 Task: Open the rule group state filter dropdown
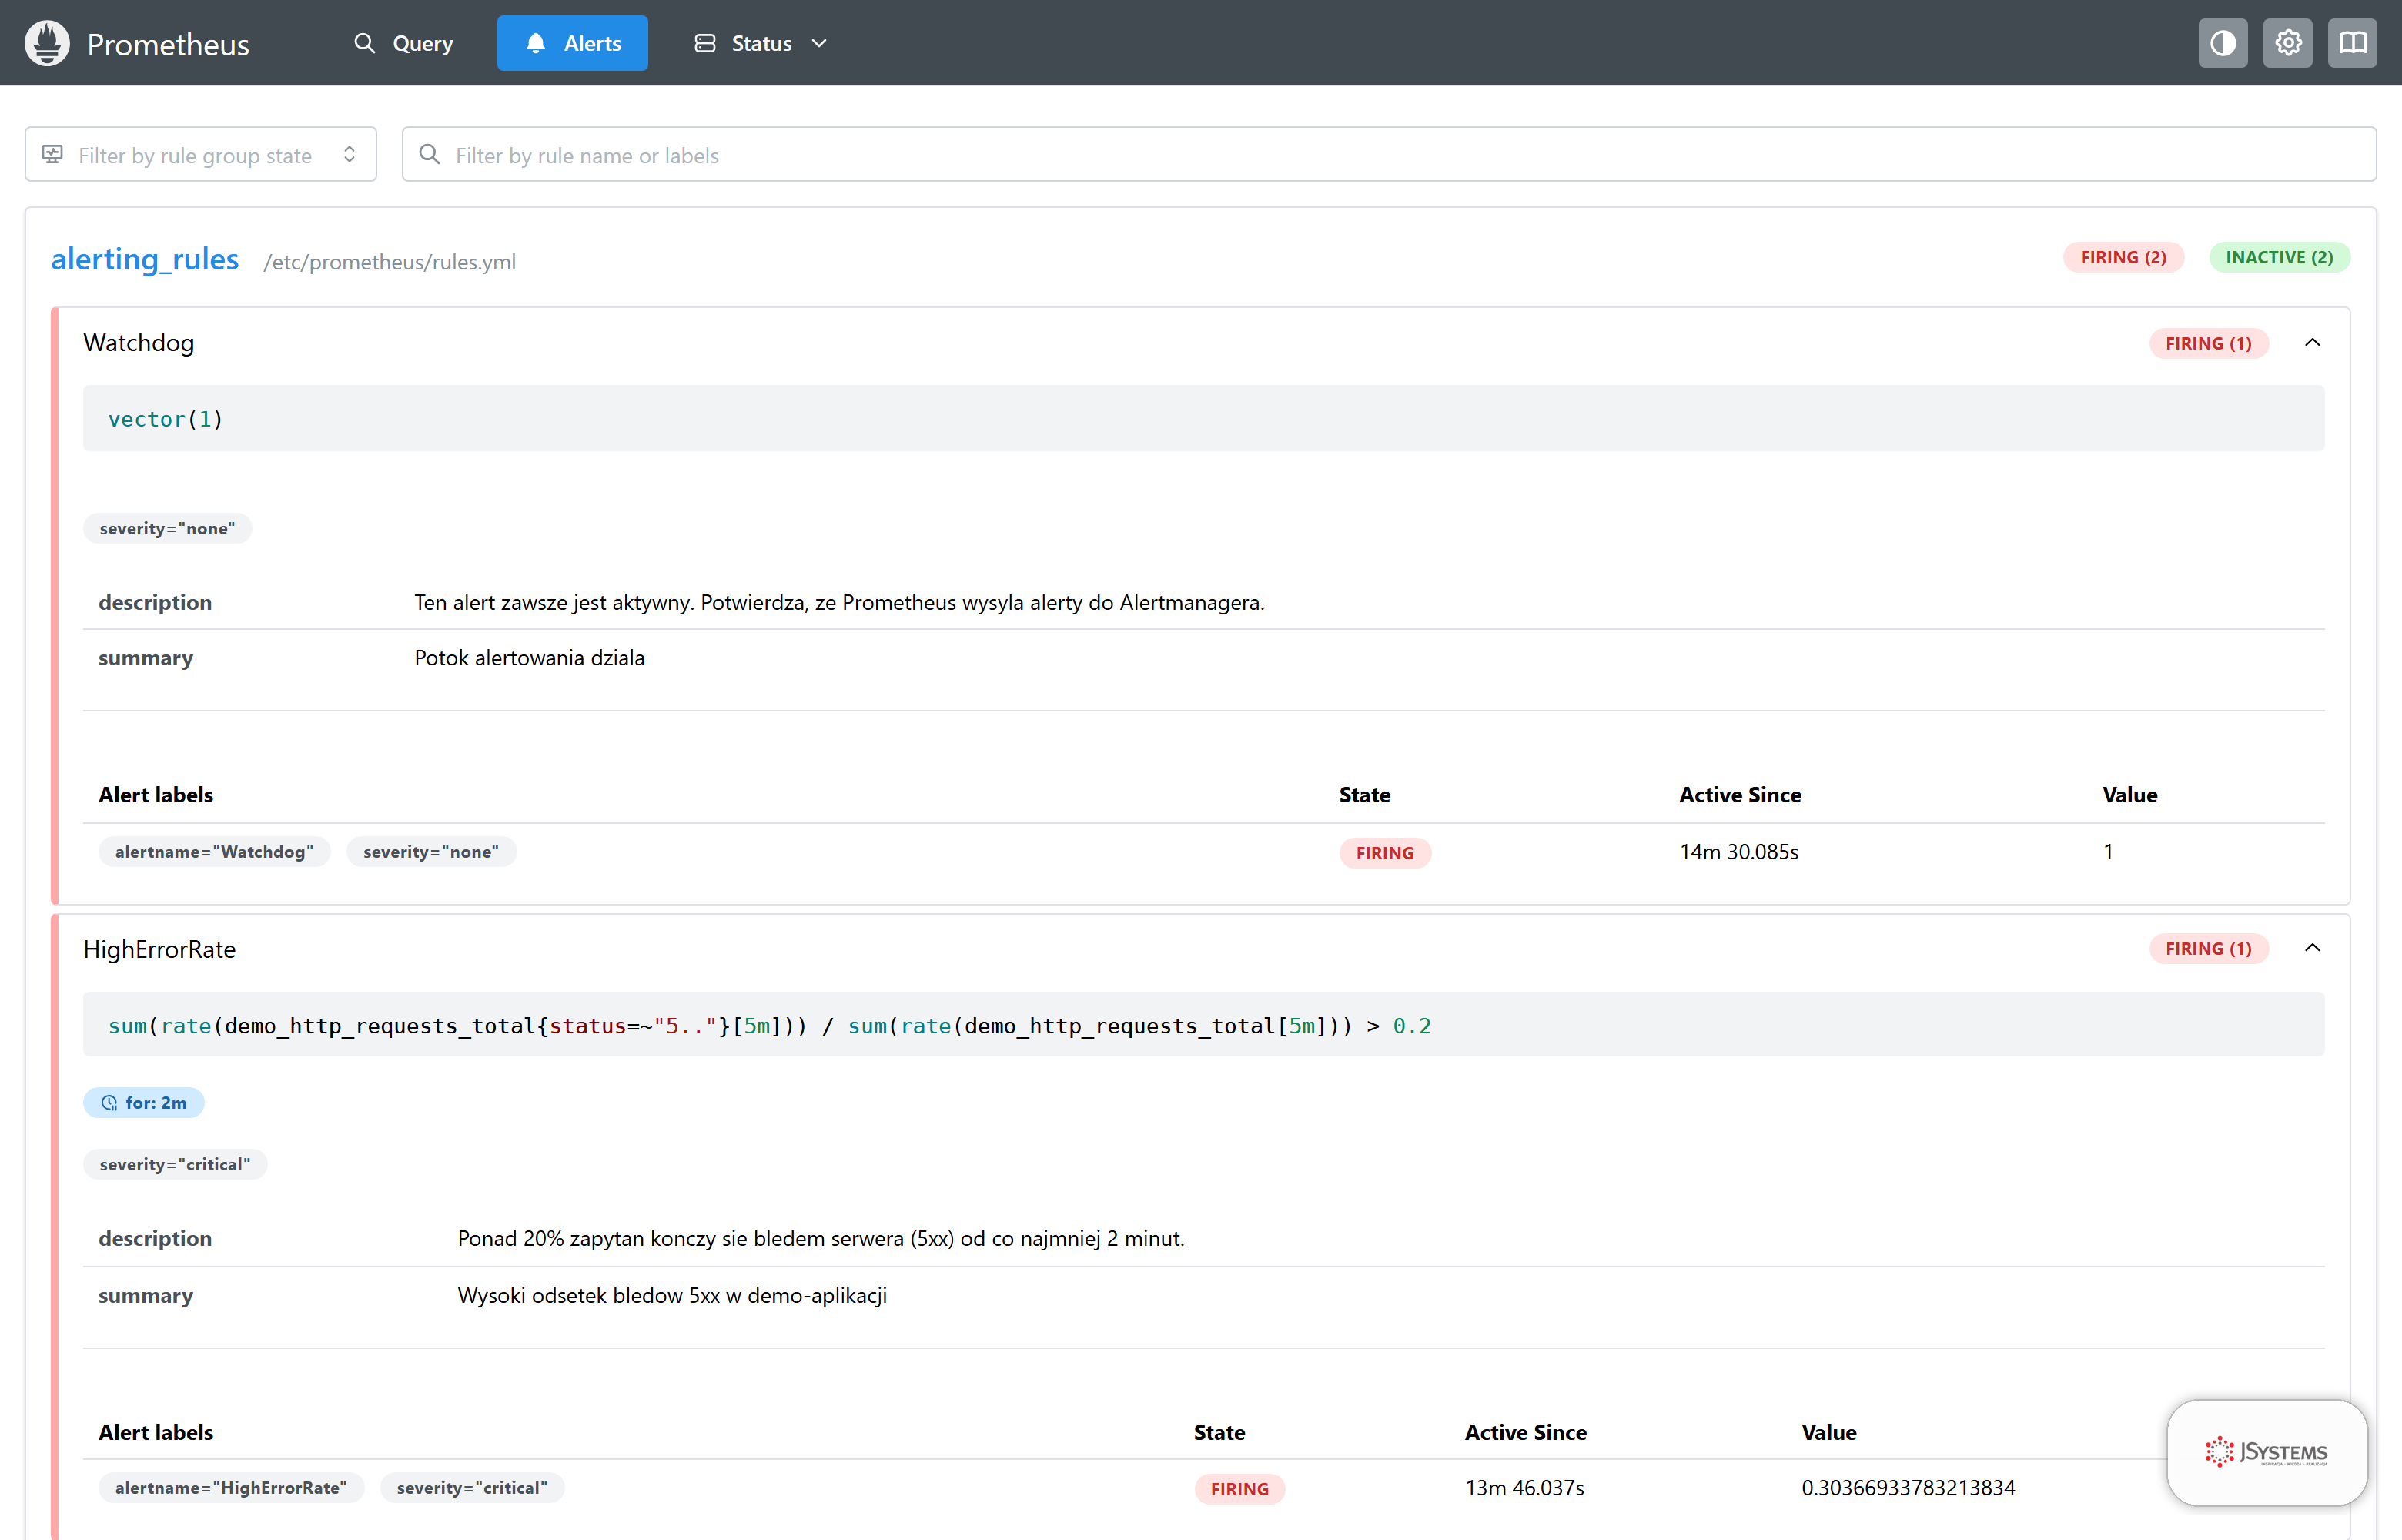[201, 154]
